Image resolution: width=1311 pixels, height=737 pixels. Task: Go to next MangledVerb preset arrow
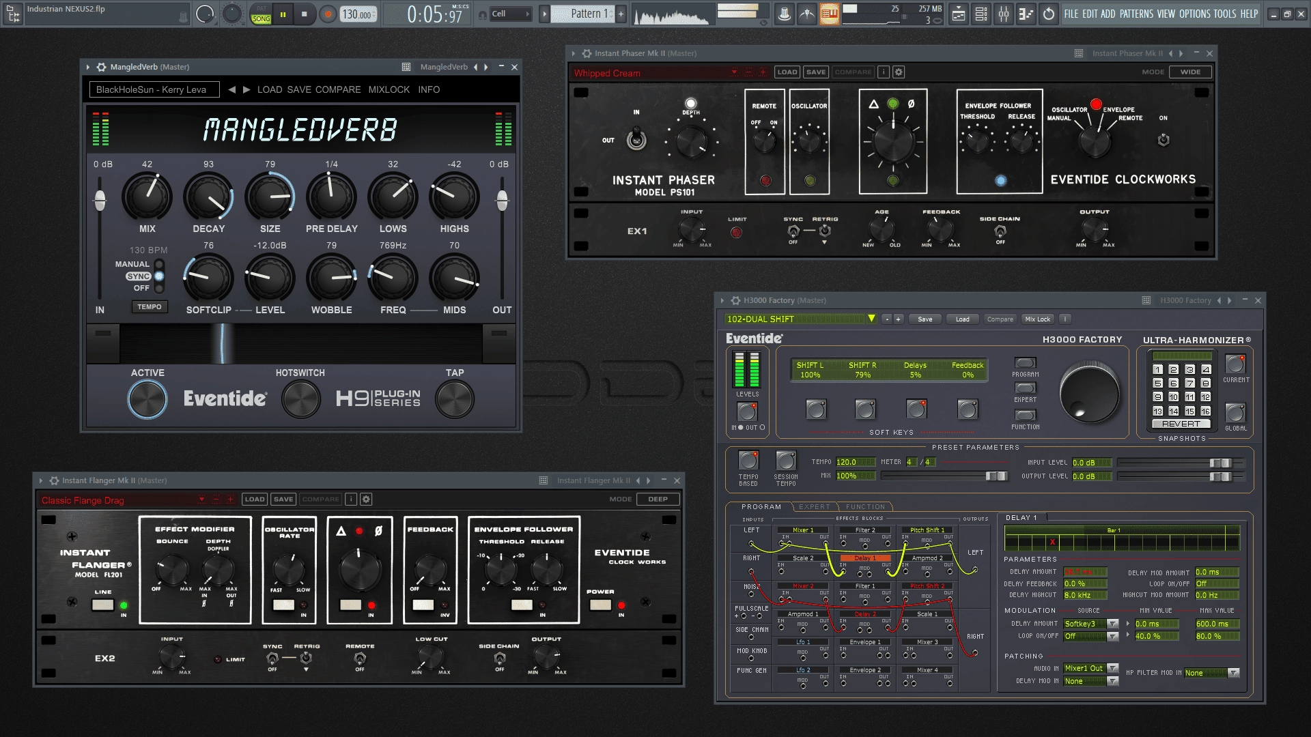(x=246, y=89)
